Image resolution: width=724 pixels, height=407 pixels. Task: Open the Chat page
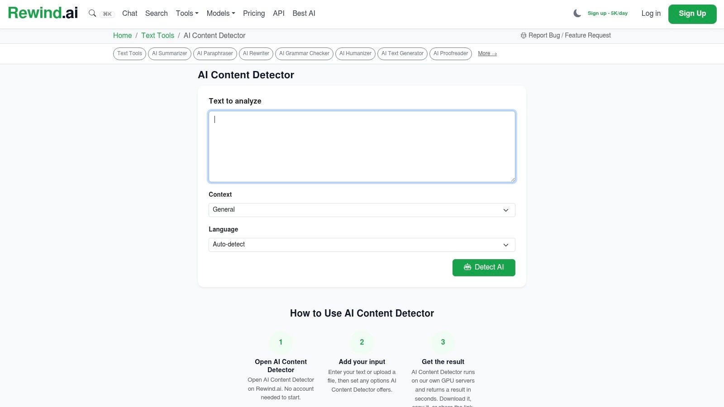point(129,13)
